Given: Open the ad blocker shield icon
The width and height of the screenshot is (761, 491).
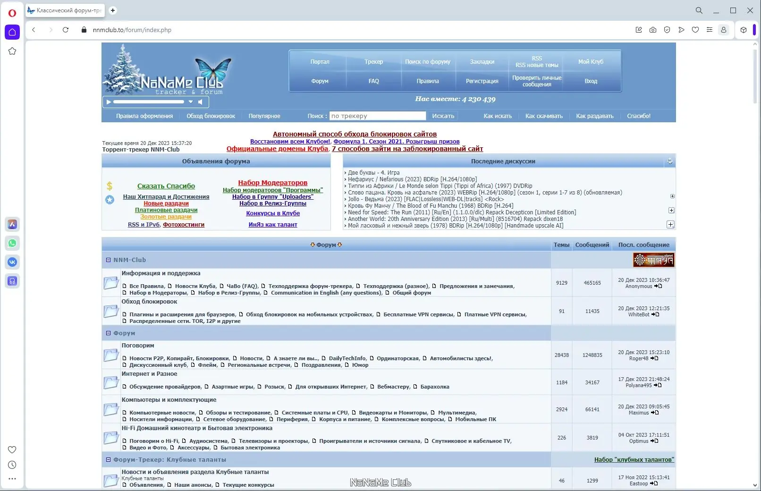Looking at the screenshot, I should pos(667,30).
